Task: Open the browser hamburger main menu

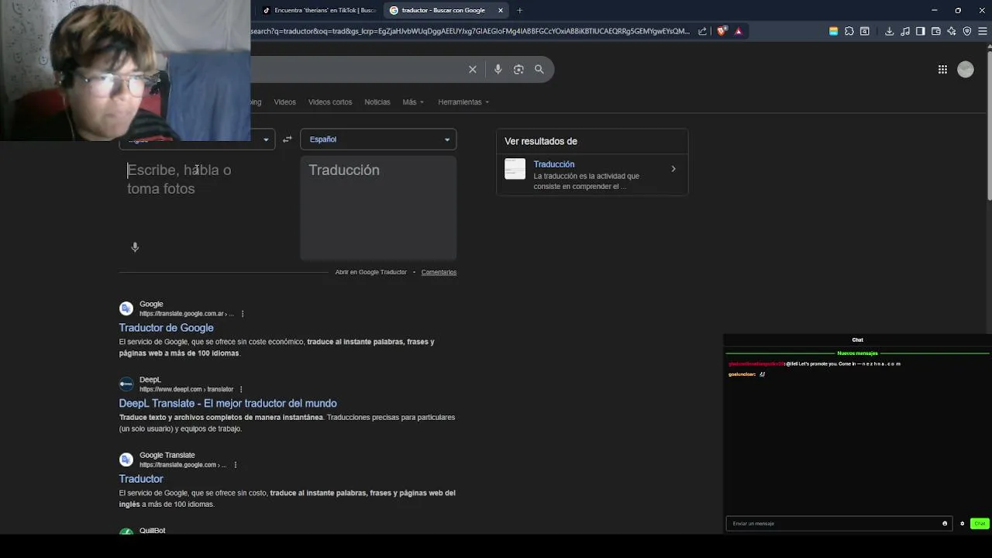Action: click(983, 31)
